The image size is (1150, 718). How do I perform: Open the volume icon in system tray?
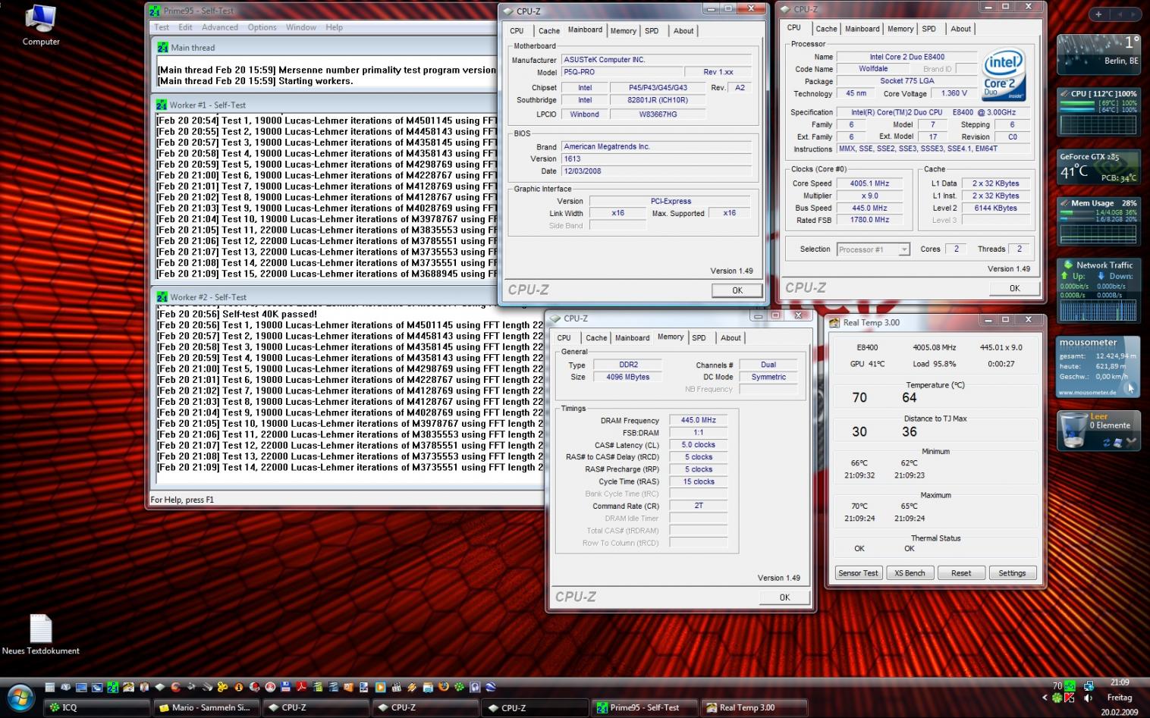(1088, 698)
